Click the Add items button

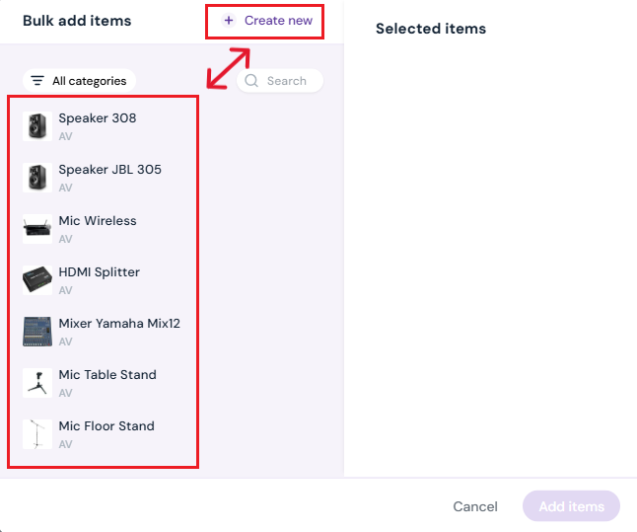tap(571, 506)
